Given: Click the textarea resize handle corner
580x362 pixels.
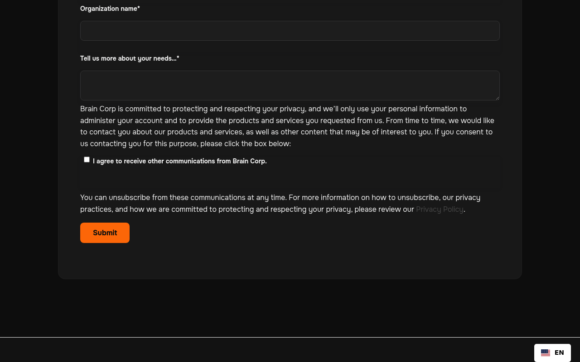Looking at the screenshot, I should click(x=497, y=98).
